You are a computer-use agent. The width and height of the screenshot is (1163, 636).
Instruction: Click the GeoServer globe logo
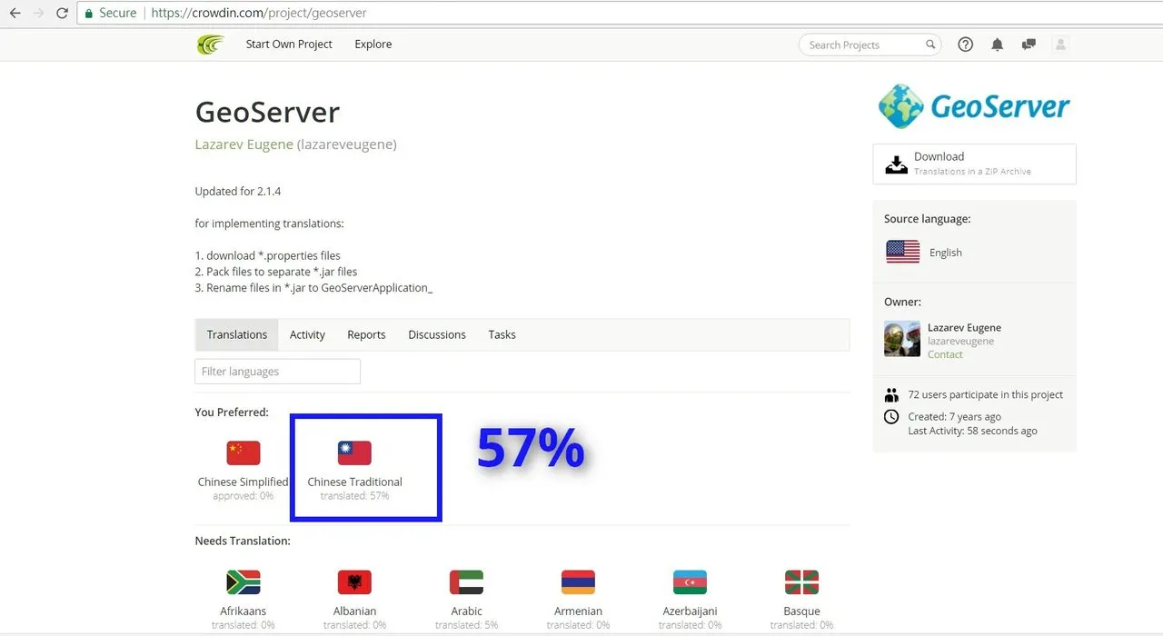(901, 106)
